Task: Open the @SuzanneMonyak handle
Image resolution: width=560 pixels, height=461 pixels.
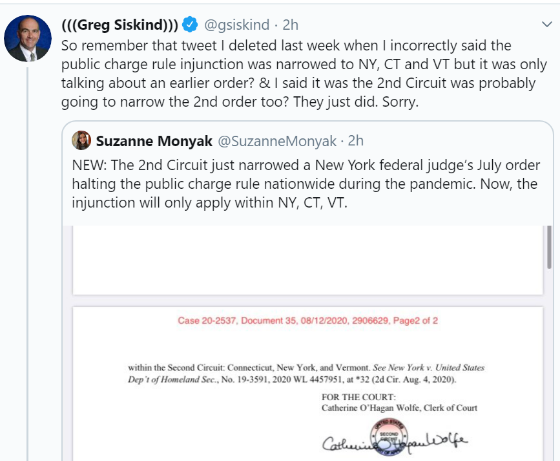Action: 277,141
